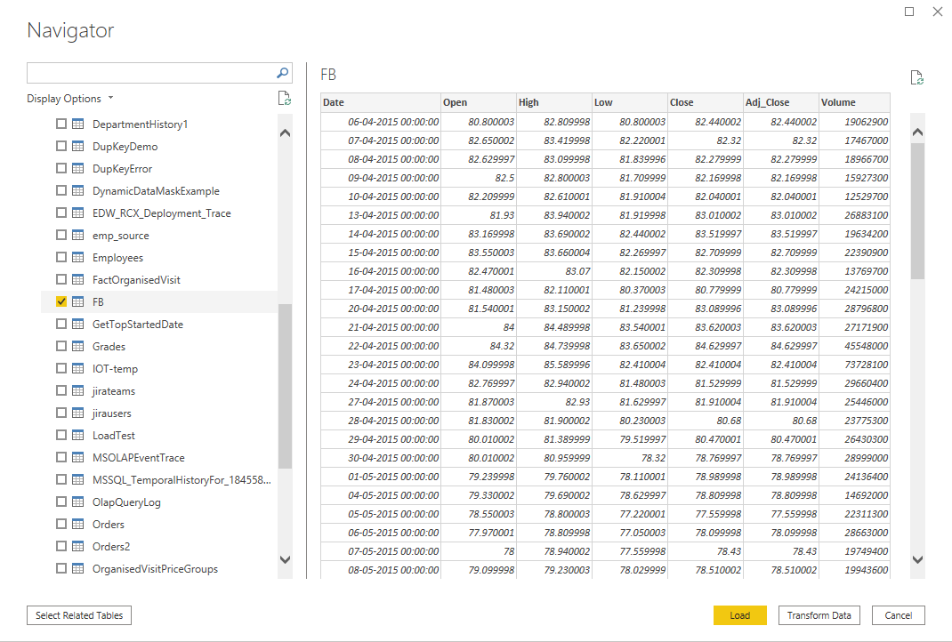Click inside the table search field
Viewport: 952px width, 642px height.
(x=149, y=73)
